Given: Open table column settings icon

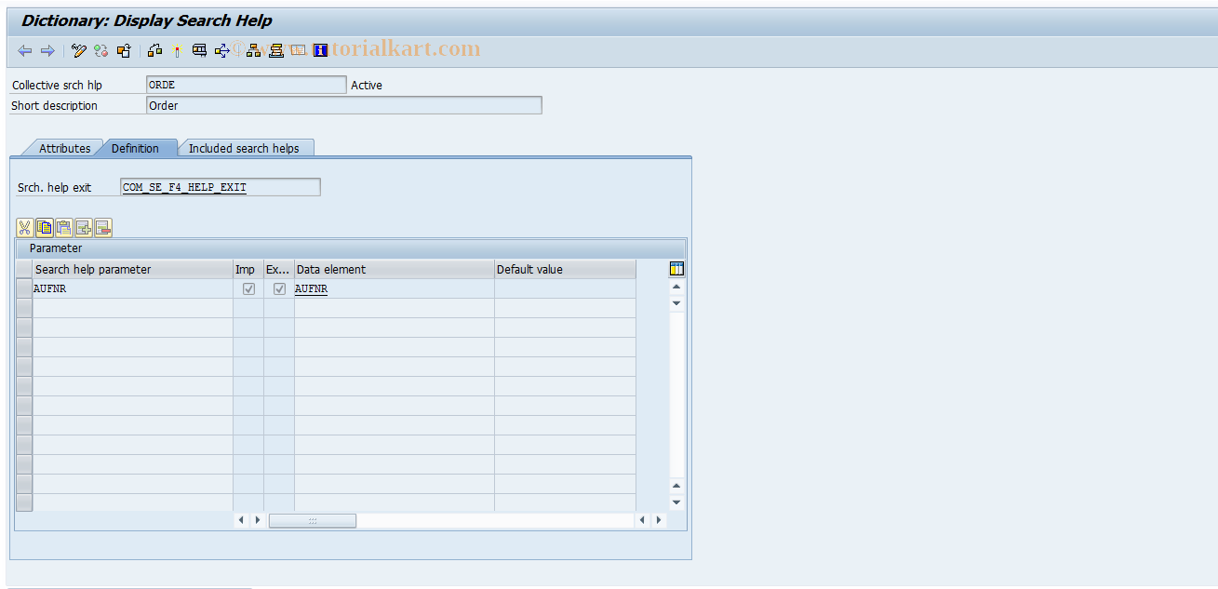Looking at the screenshot, I should [677, 269].
